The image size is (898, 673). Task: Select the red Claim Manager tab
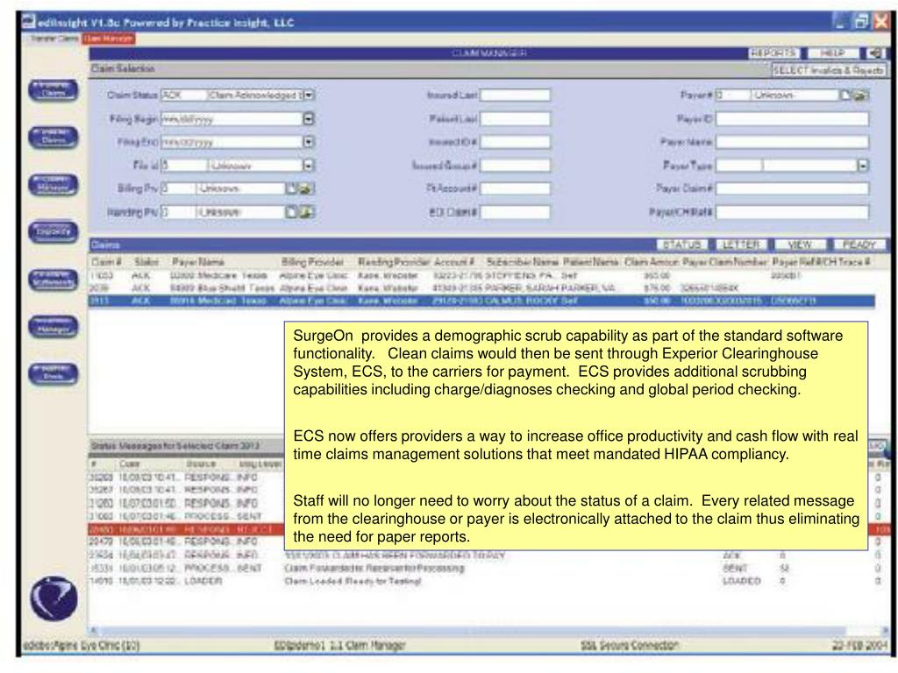pos(109,39)
